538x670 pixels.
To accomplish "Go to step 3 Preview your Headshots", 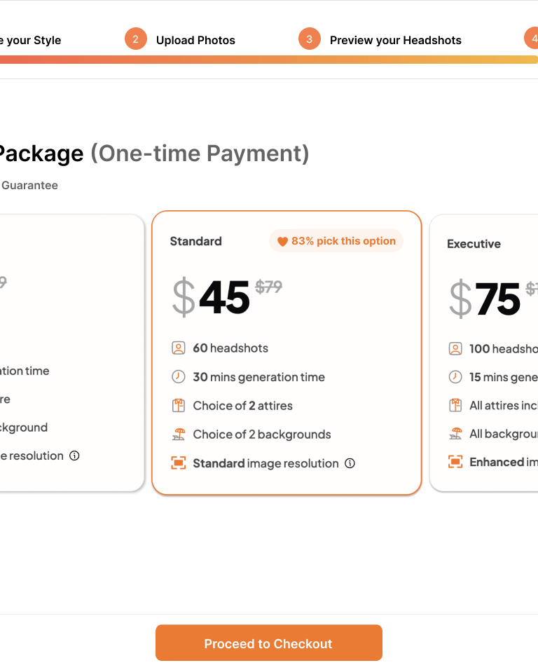I will pyautogui.click(x=395, y=40).
